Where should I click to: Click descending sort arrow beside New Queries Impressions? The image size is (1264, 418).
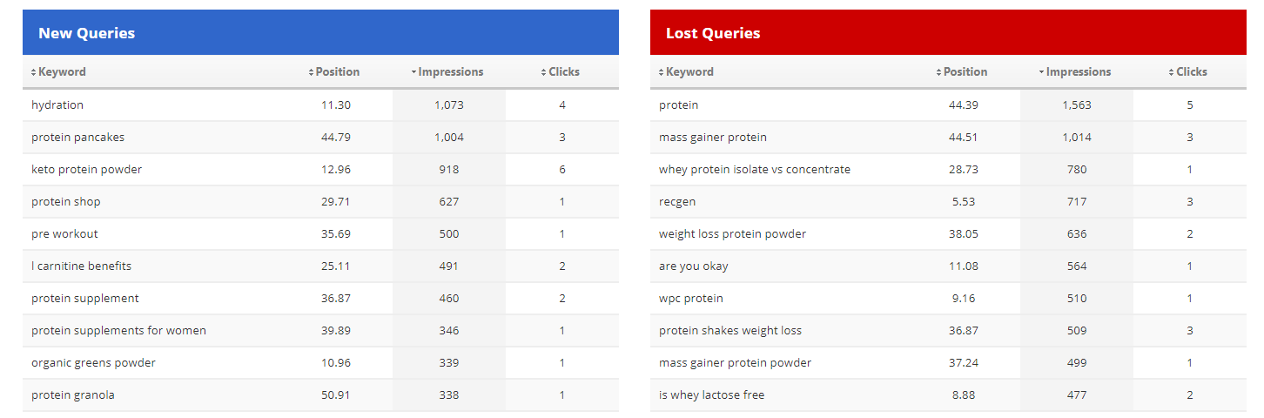click(414, 72)
